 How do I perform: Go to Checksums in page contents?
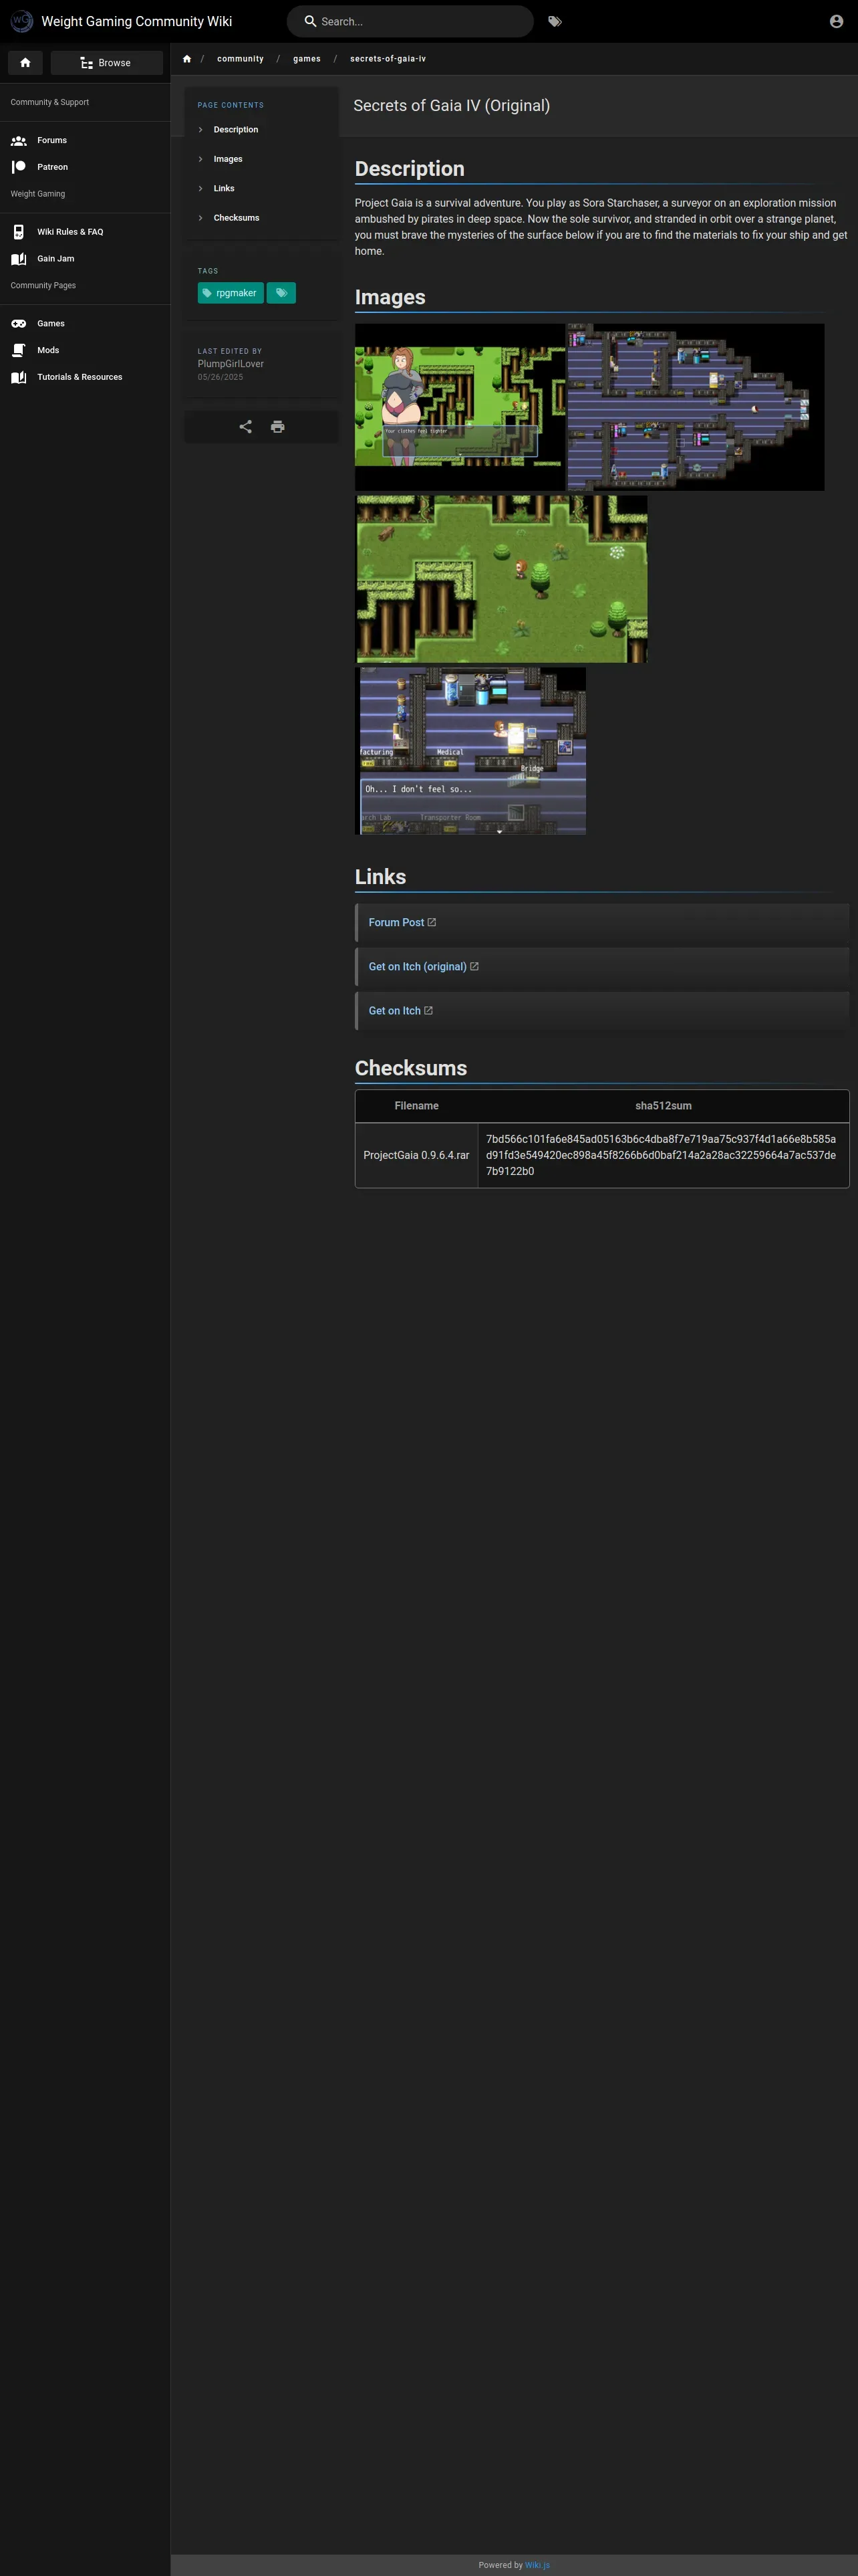click(237, 218)
